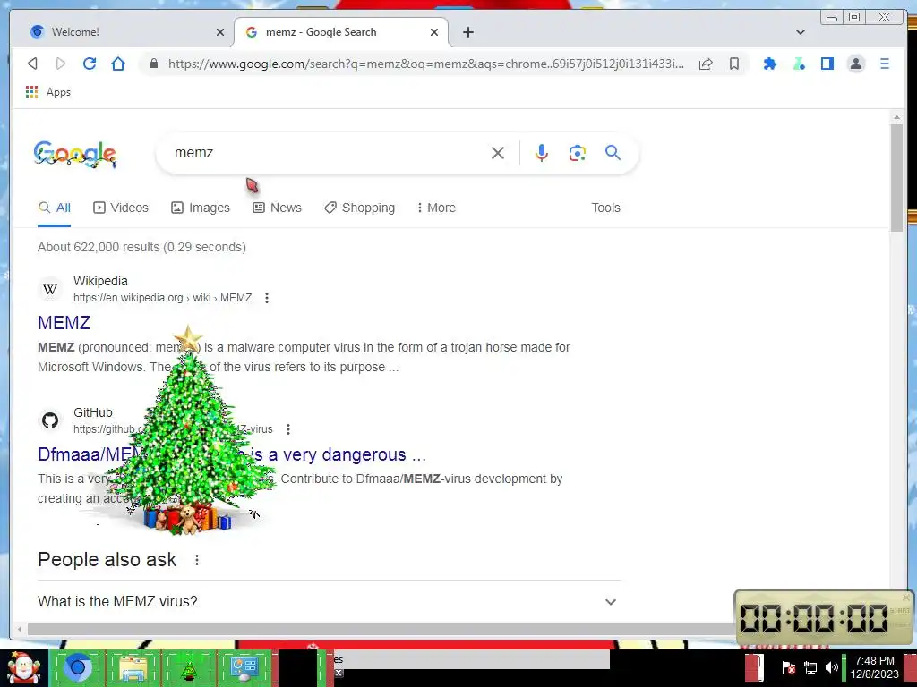Screen dimensions: 917x687
Task: Switch to the Shopping tab
Action: coord(360,208)
